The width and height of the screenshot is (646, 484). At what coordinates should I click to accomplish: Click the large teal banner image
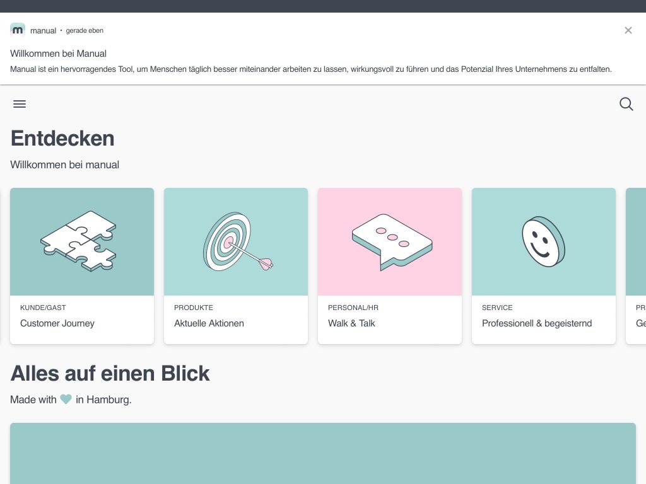(x=323, y=452)
